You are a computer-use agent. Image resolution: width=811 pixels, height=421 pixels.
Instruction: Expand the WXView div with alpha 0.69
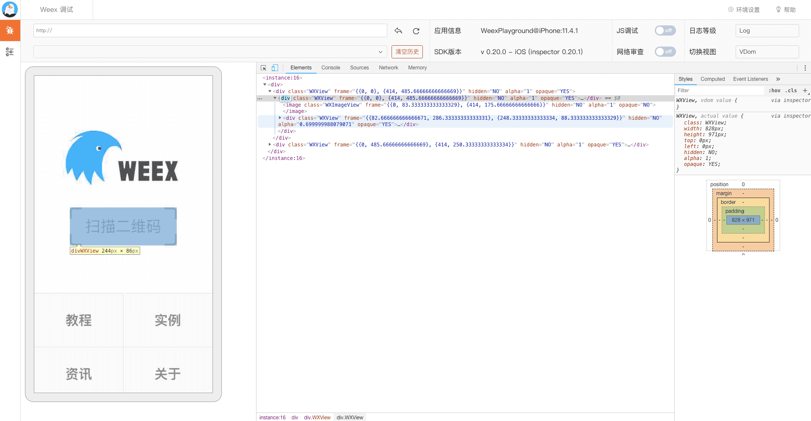(280, 118)
